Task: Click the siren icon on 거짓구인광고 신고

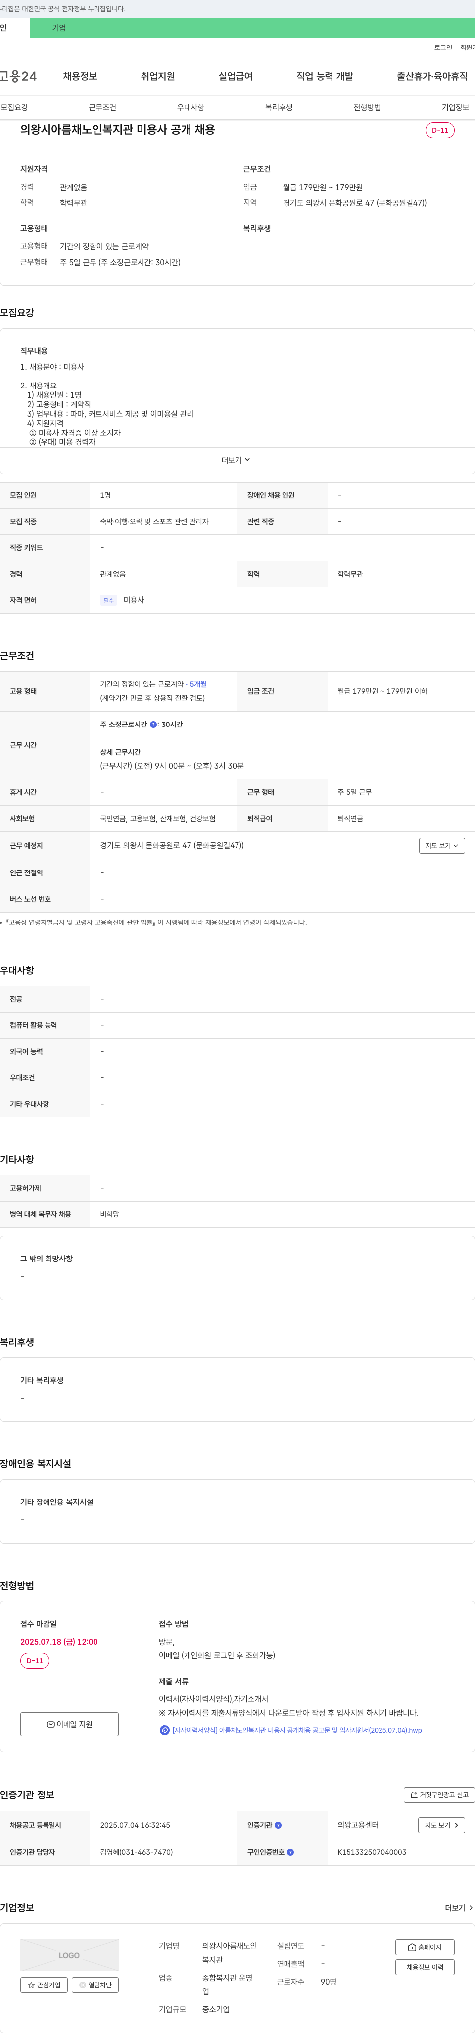Action: pos(414,1794)
